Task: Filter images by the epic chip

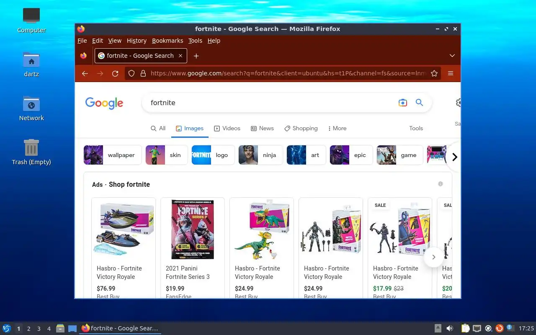Action: 351,155
